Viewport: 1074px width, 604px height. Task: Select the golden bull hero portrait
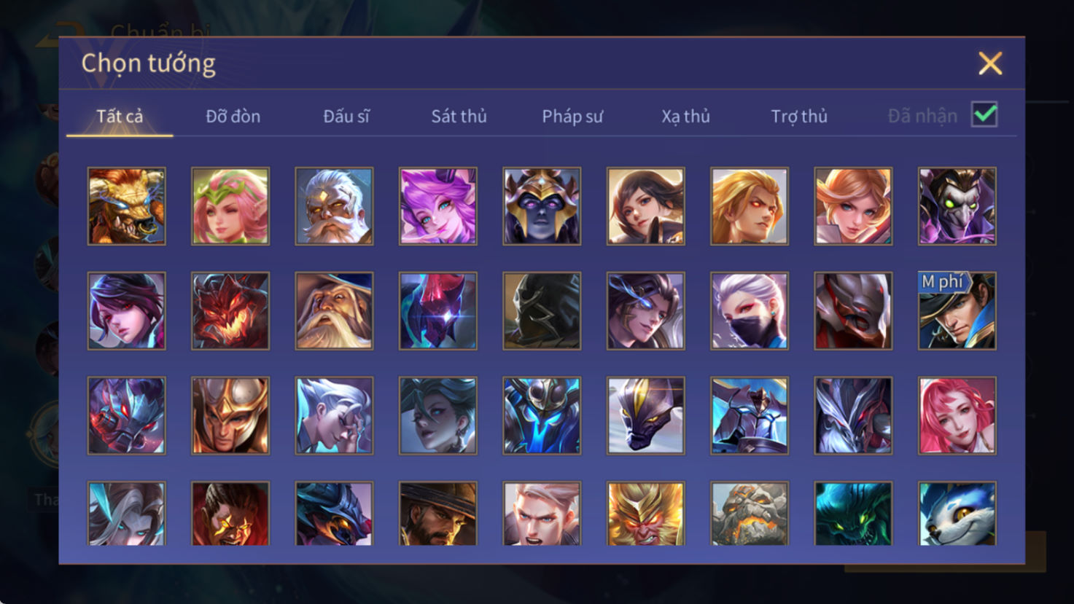click(x=126, y=206)
